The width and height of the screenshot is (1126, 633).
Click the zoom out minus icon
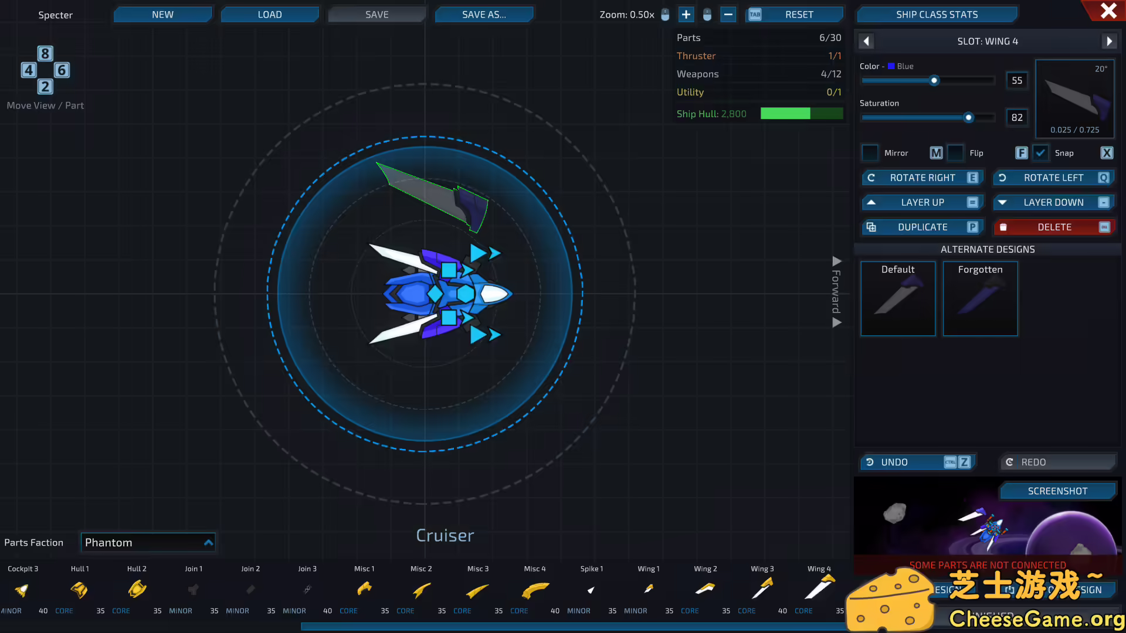click(x=728, y=15)
